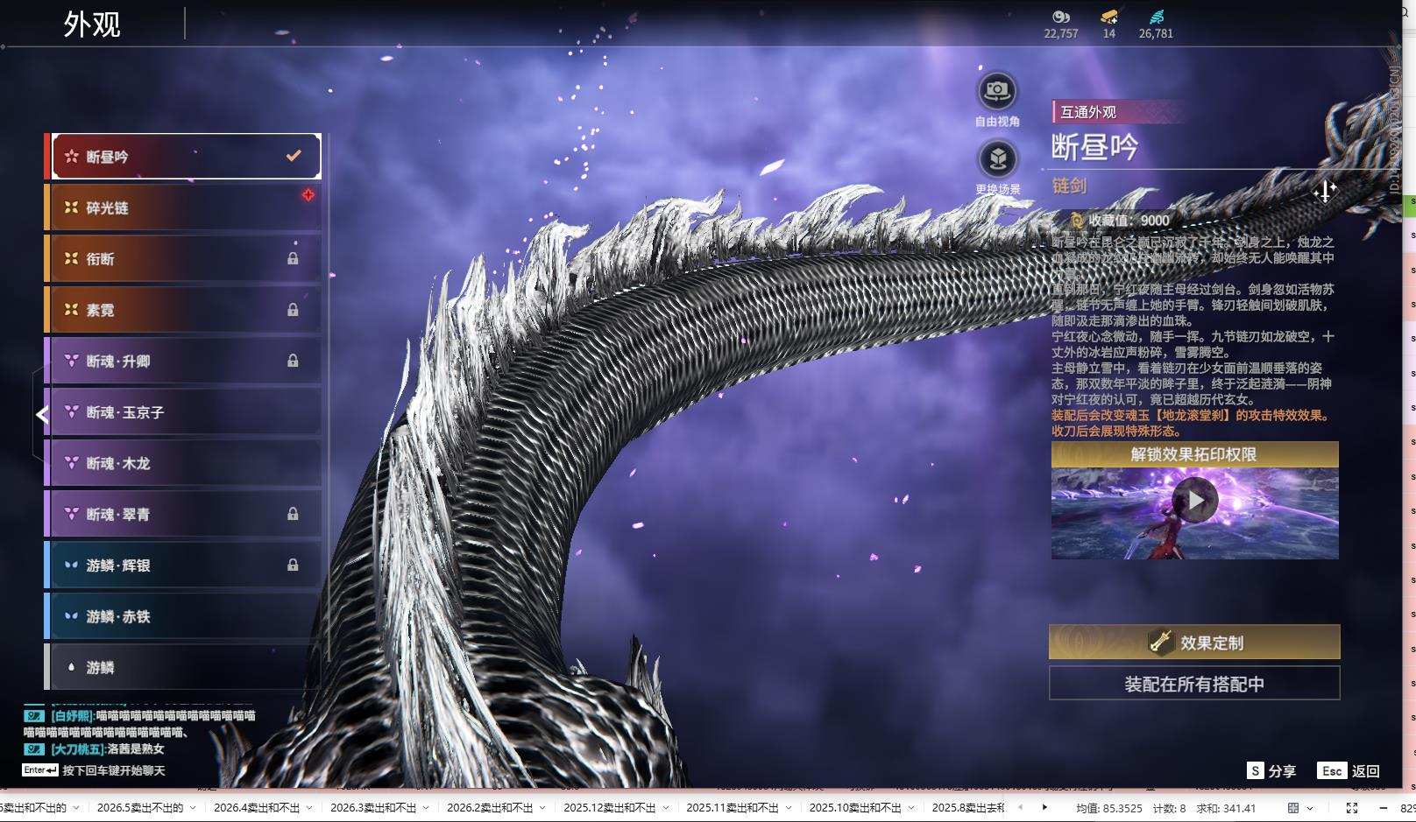Click the lock icon on 游鳞·辉银
The image size is (1416, 822).
click(x=293, y=565)
